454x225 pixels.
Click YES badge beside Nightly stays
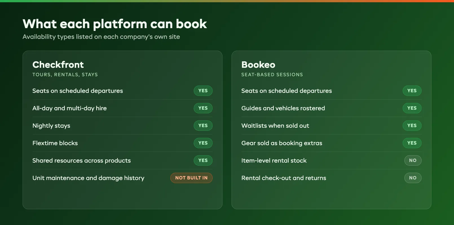click(x=203, y=125)
